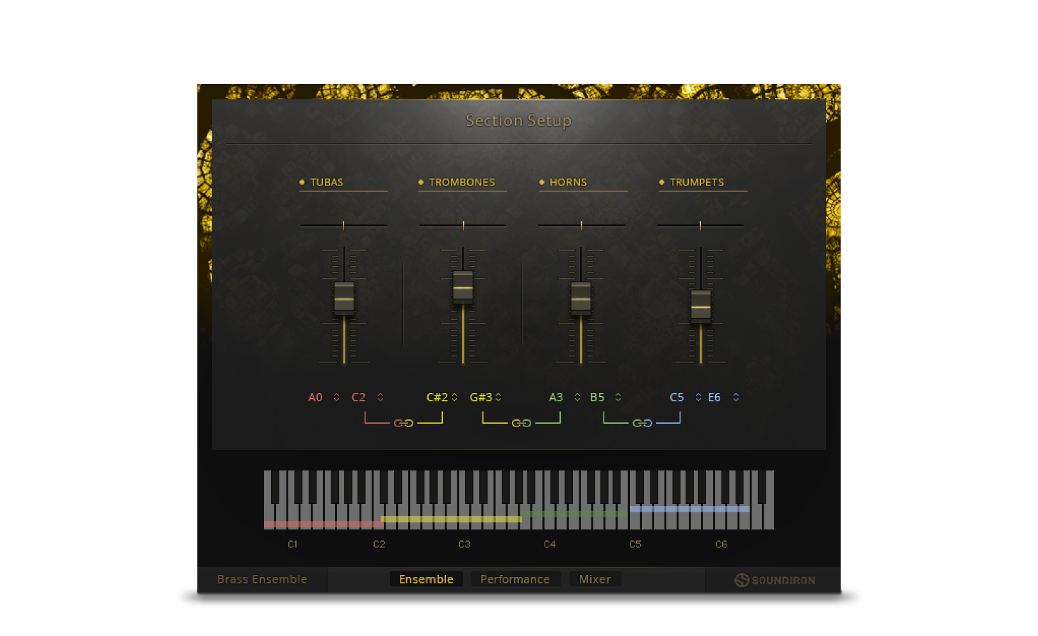Viewport: 1038px width, 636px height.
Task: Click stepper arrows beside Tubas C2 value
Action: 380,397
